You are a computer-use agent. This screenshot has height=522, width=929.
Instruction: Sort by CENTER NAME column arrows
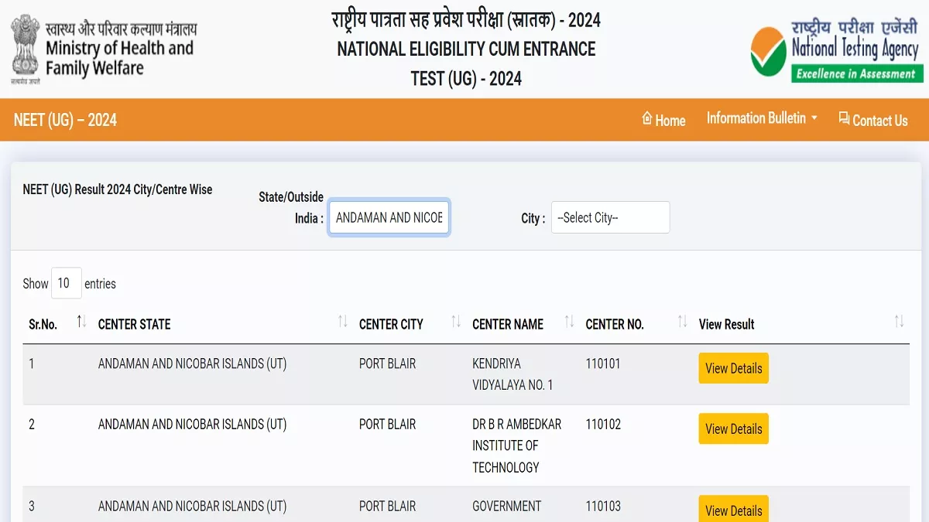pyautogui.click(x=569, y=322)
